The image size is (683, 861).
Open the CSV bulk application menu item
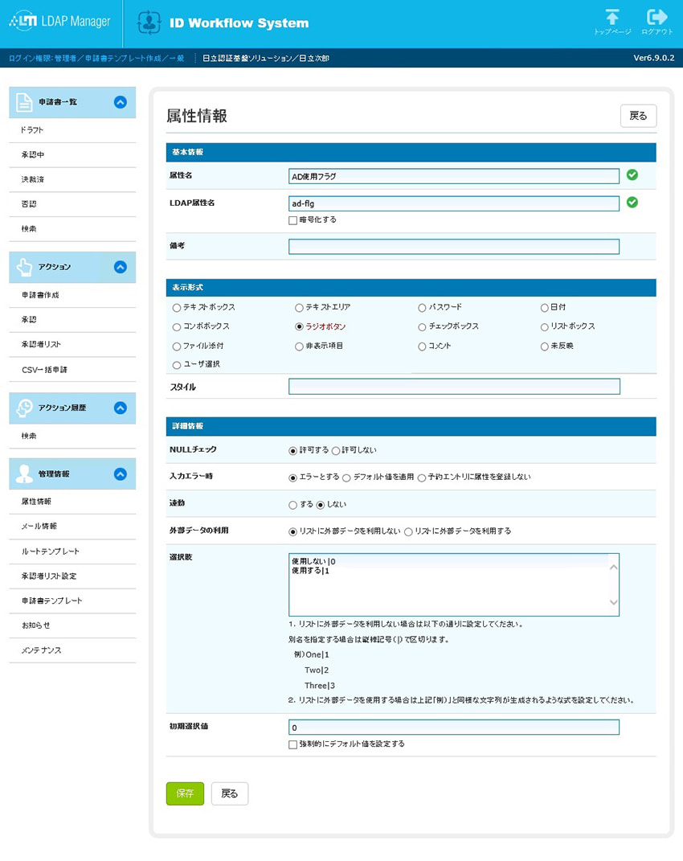(x=44, y=370)
